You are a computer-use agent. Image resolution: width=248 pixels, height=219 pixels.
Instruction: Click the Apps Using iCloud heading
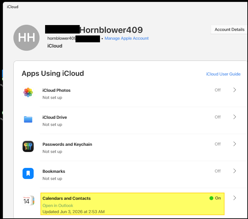pos(53,74)
